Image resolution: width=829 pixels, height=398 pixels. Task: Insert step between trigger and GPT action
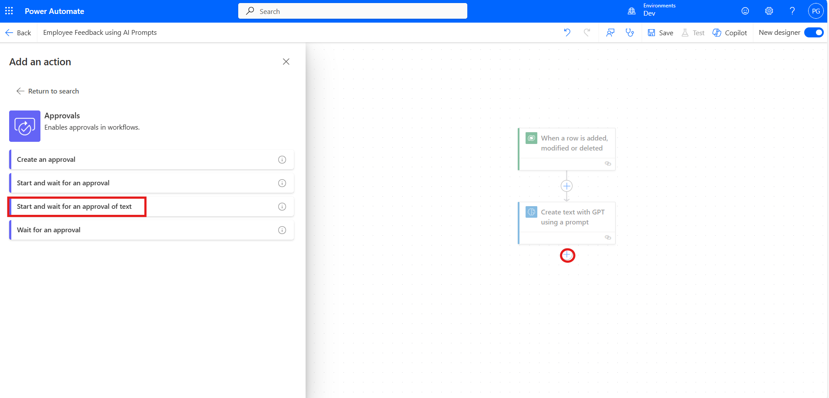pyautogui.click(x=566, y=186)
